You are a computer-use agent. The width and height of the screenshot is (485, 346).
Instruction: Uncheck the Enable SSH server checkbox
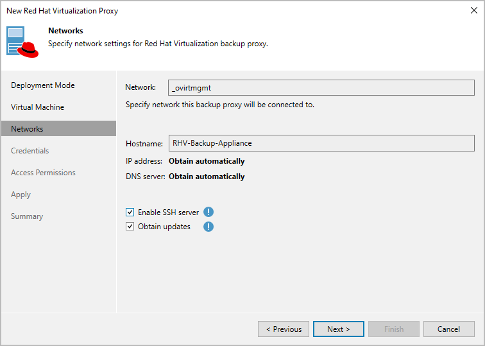(130, 212)
